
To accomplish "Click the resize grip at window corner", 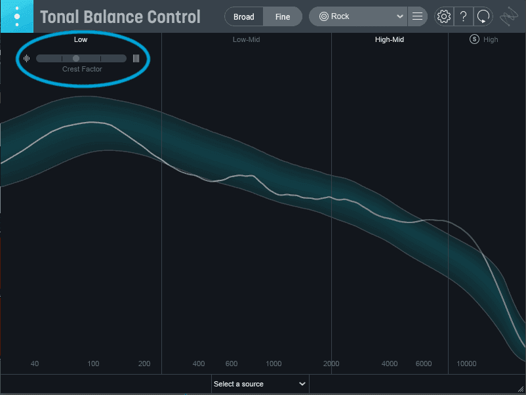I will tap(521, 388).
